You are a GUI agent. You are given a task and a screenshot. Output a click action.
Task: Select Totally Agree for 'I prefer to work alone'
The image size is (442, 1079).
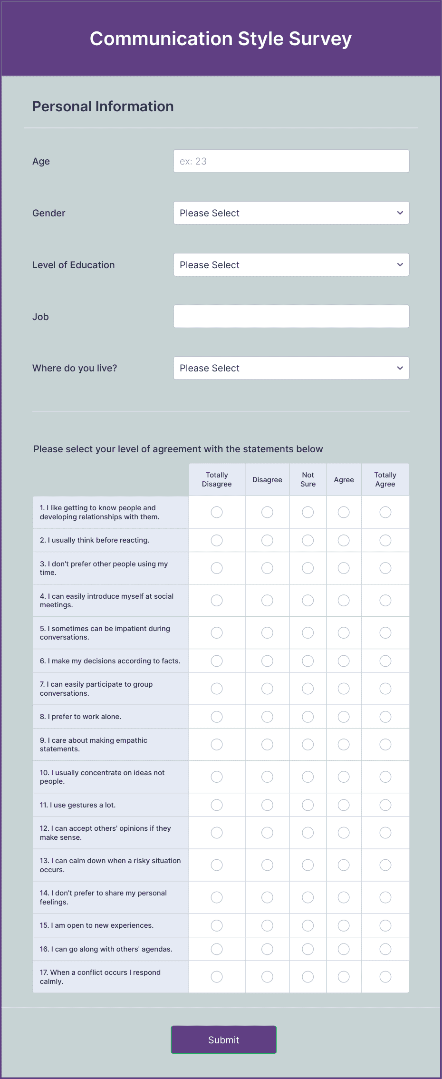click(x=385, y=717)
